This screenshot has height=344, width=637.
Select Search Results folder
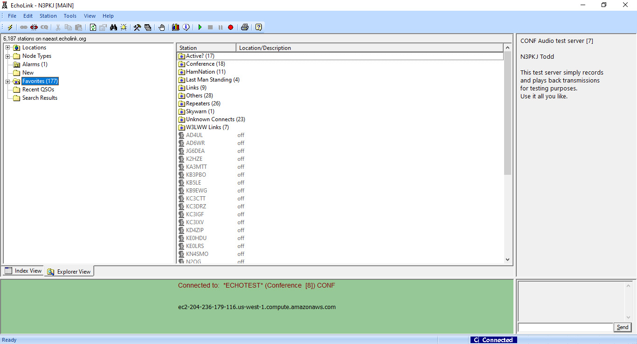40,98
